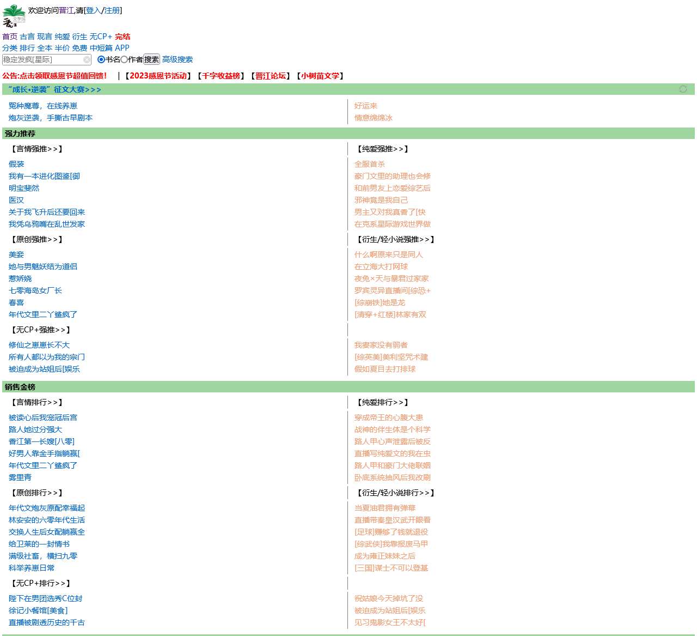Expand 无CP+强推>> section
Image resolution: width=697 pixels, height=636 pixels.
coord(41,330)
